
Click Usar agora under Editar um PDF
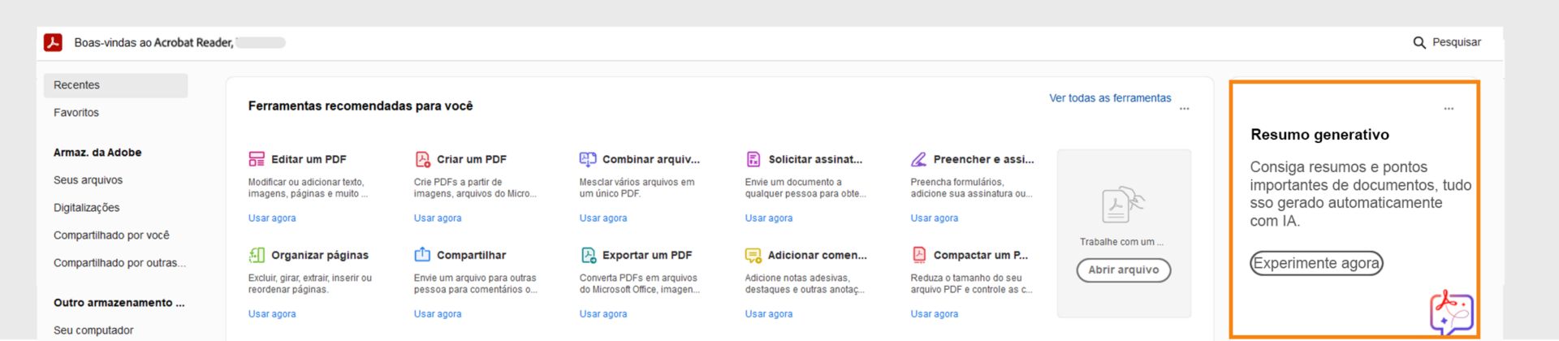[272, 218]
